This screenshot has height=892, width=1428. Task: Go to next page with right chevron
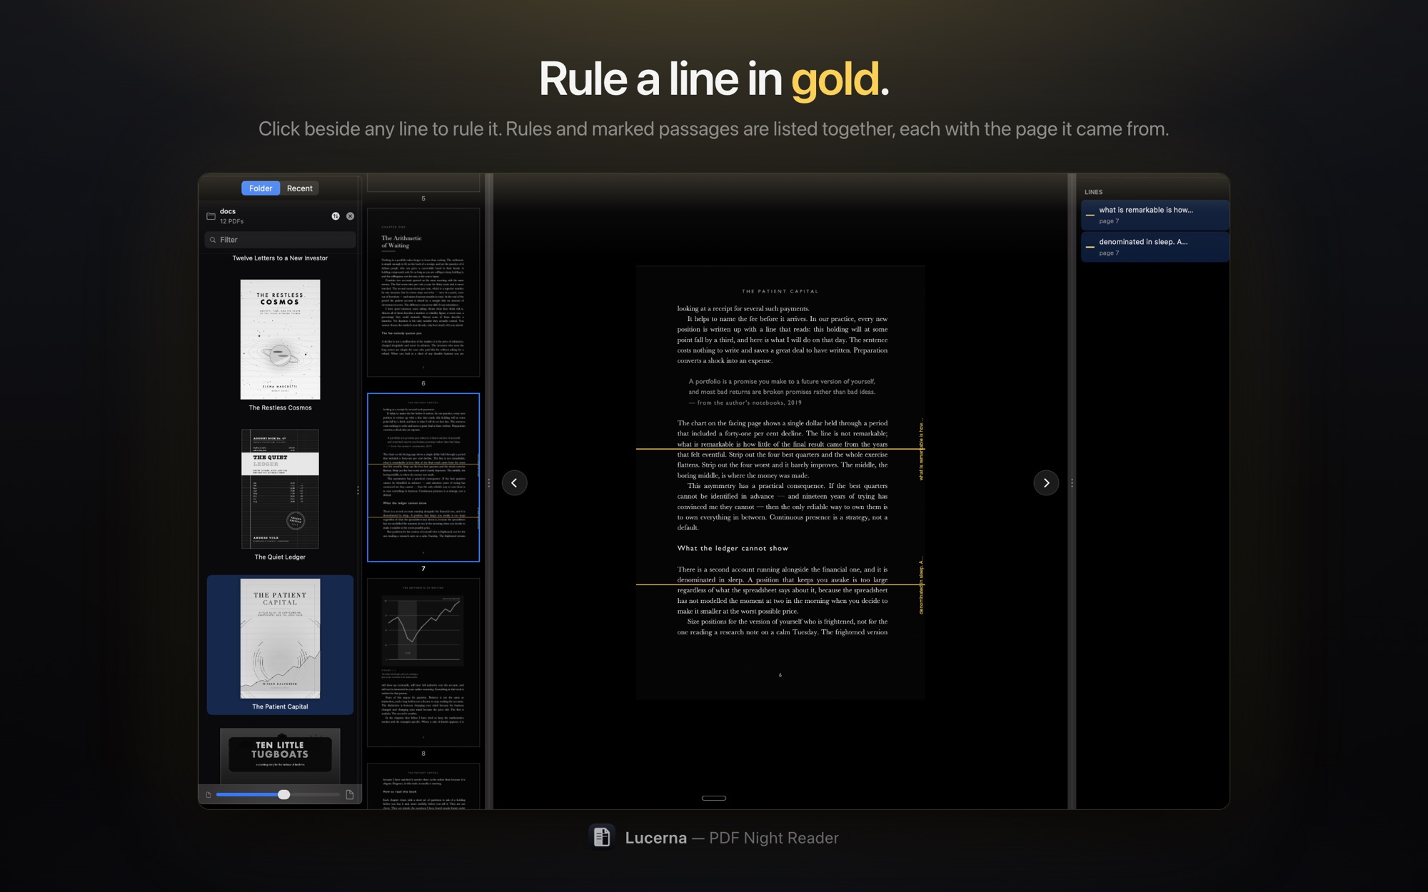point(1046,483)
